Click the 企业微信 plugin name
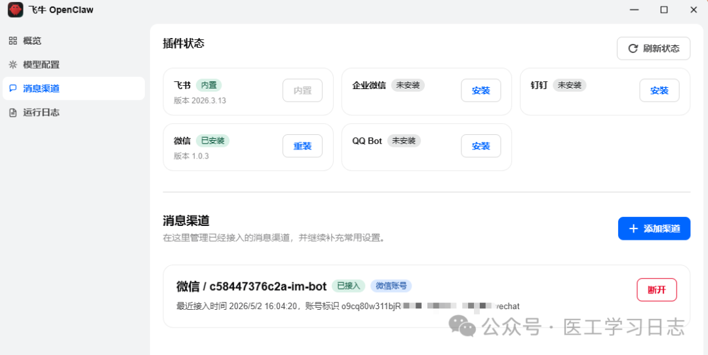This screenshot has width=708, height=355. coord(369,85)
